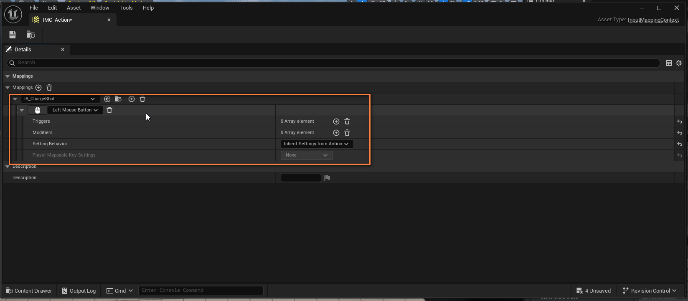The width and height of the screenshot is (688, 301).
Task: Open the Output Log
Action: tap(79, 291)
